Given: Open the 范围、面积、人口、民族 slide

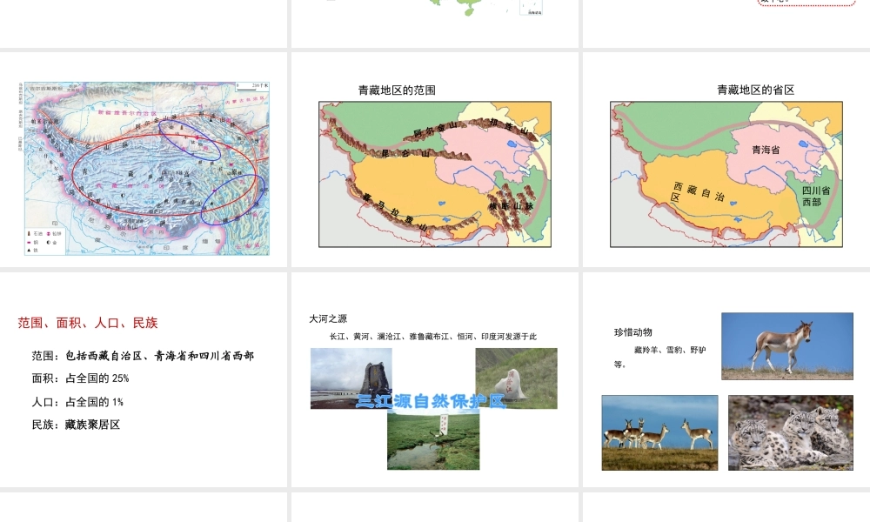Looking at the screenshot, I should [144, 379].
